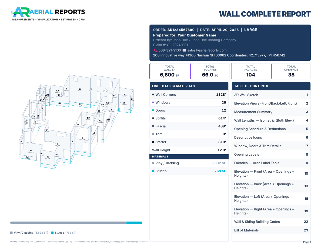
Task: Click the Starter 810' row
Action: (x=189, y=142)
